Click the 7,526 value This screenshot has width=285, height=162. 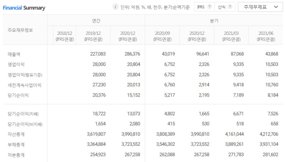point(273,114)
